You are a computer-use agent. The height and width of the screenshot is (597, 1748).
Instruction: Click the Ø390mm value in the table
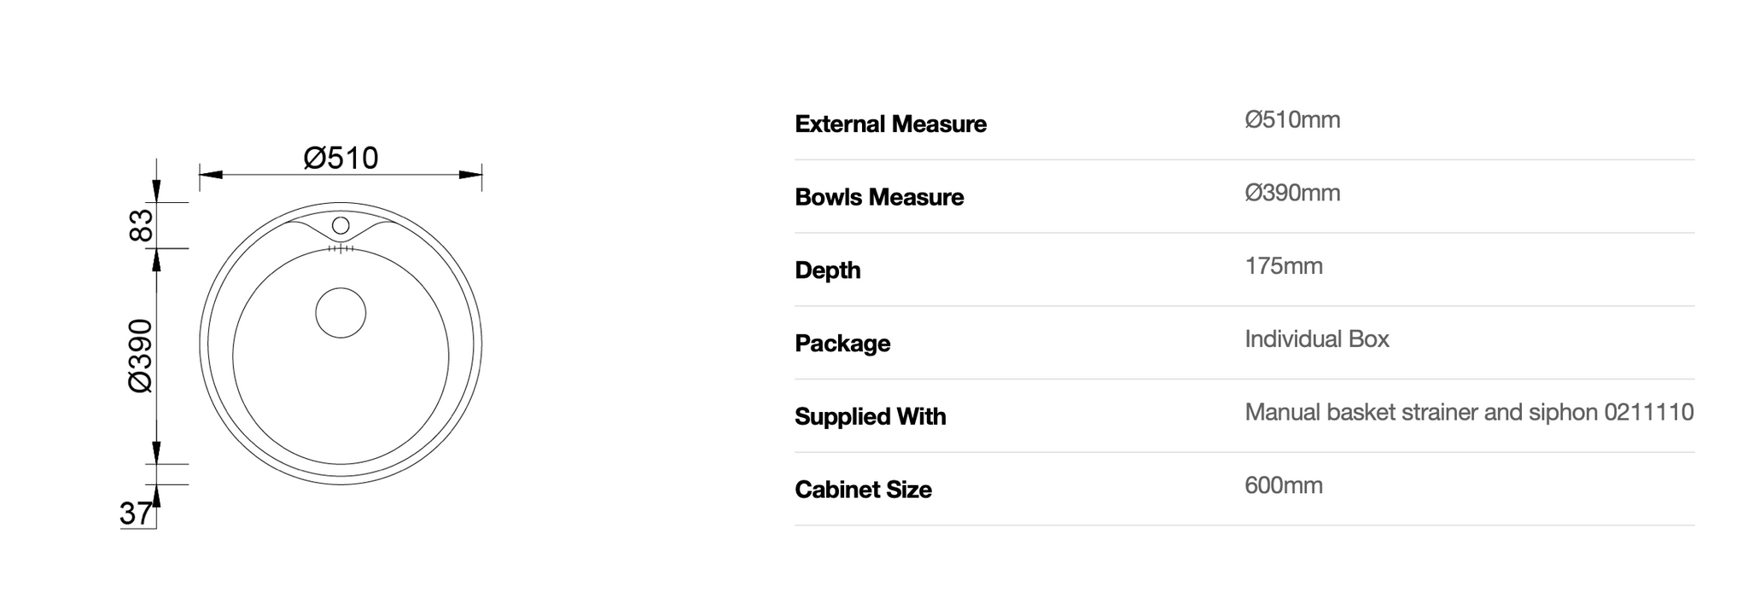click(x=1292, y=194)
